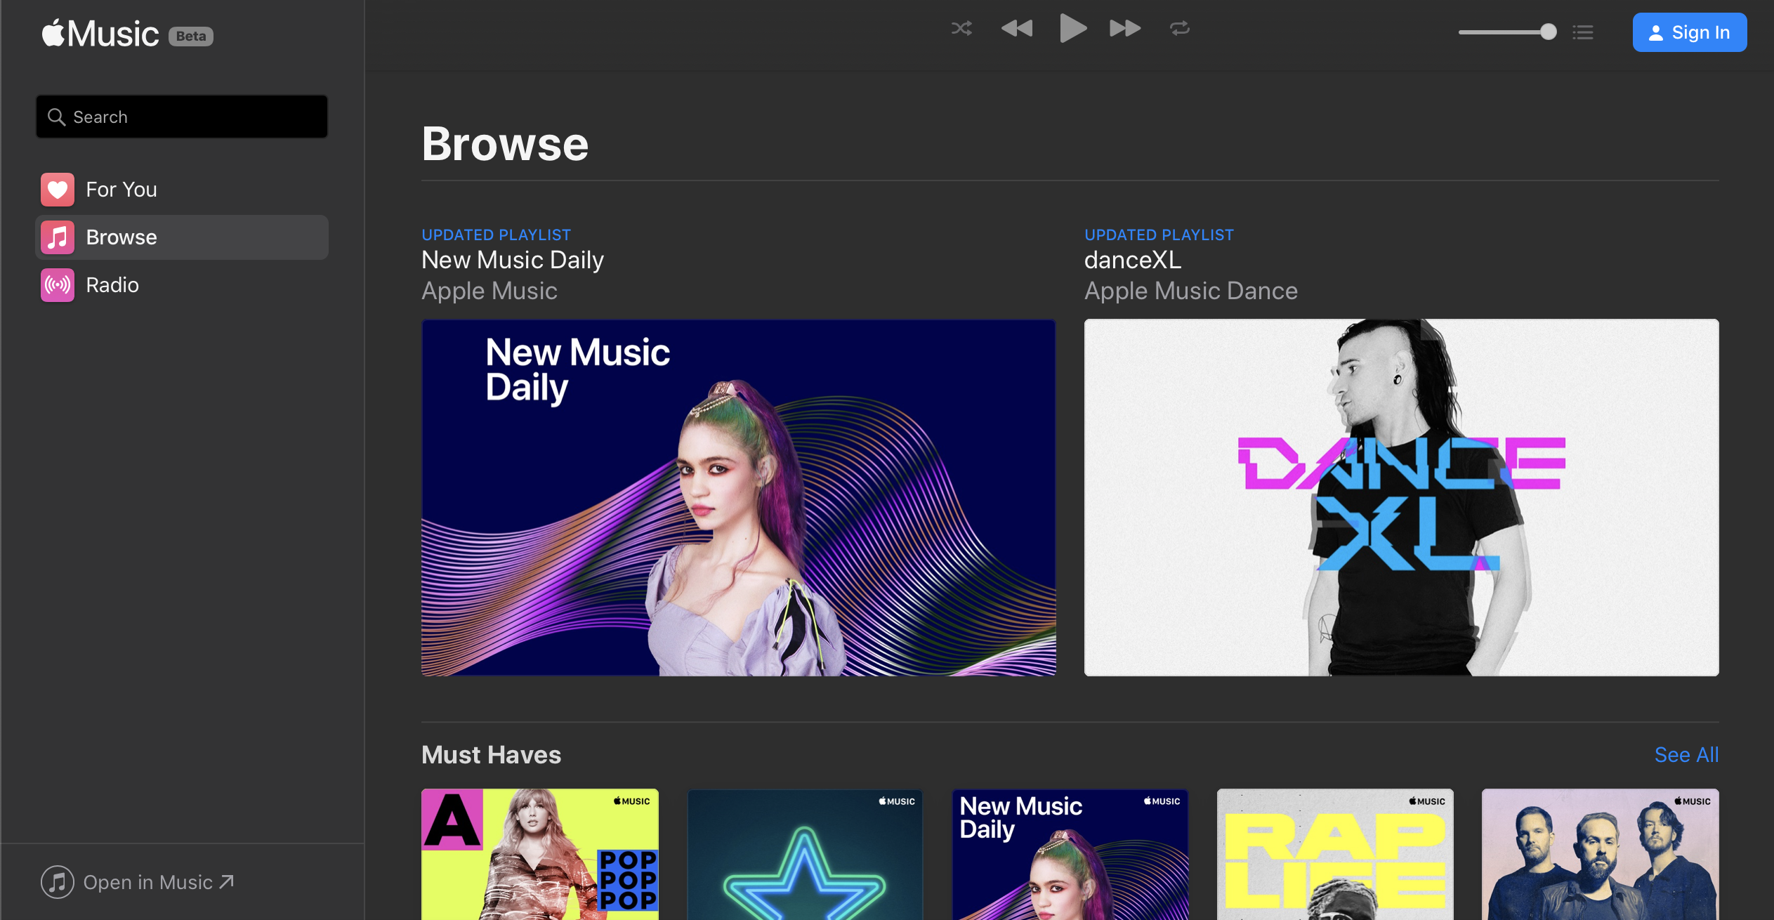The image size is (1774, 920).
Task: Click Open in Music link
Action: 138,882
